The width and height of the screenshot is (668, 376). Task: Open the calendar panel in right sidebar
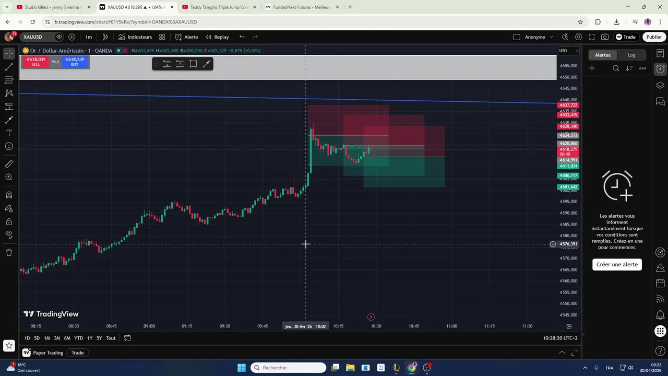[x=660, y=284]
